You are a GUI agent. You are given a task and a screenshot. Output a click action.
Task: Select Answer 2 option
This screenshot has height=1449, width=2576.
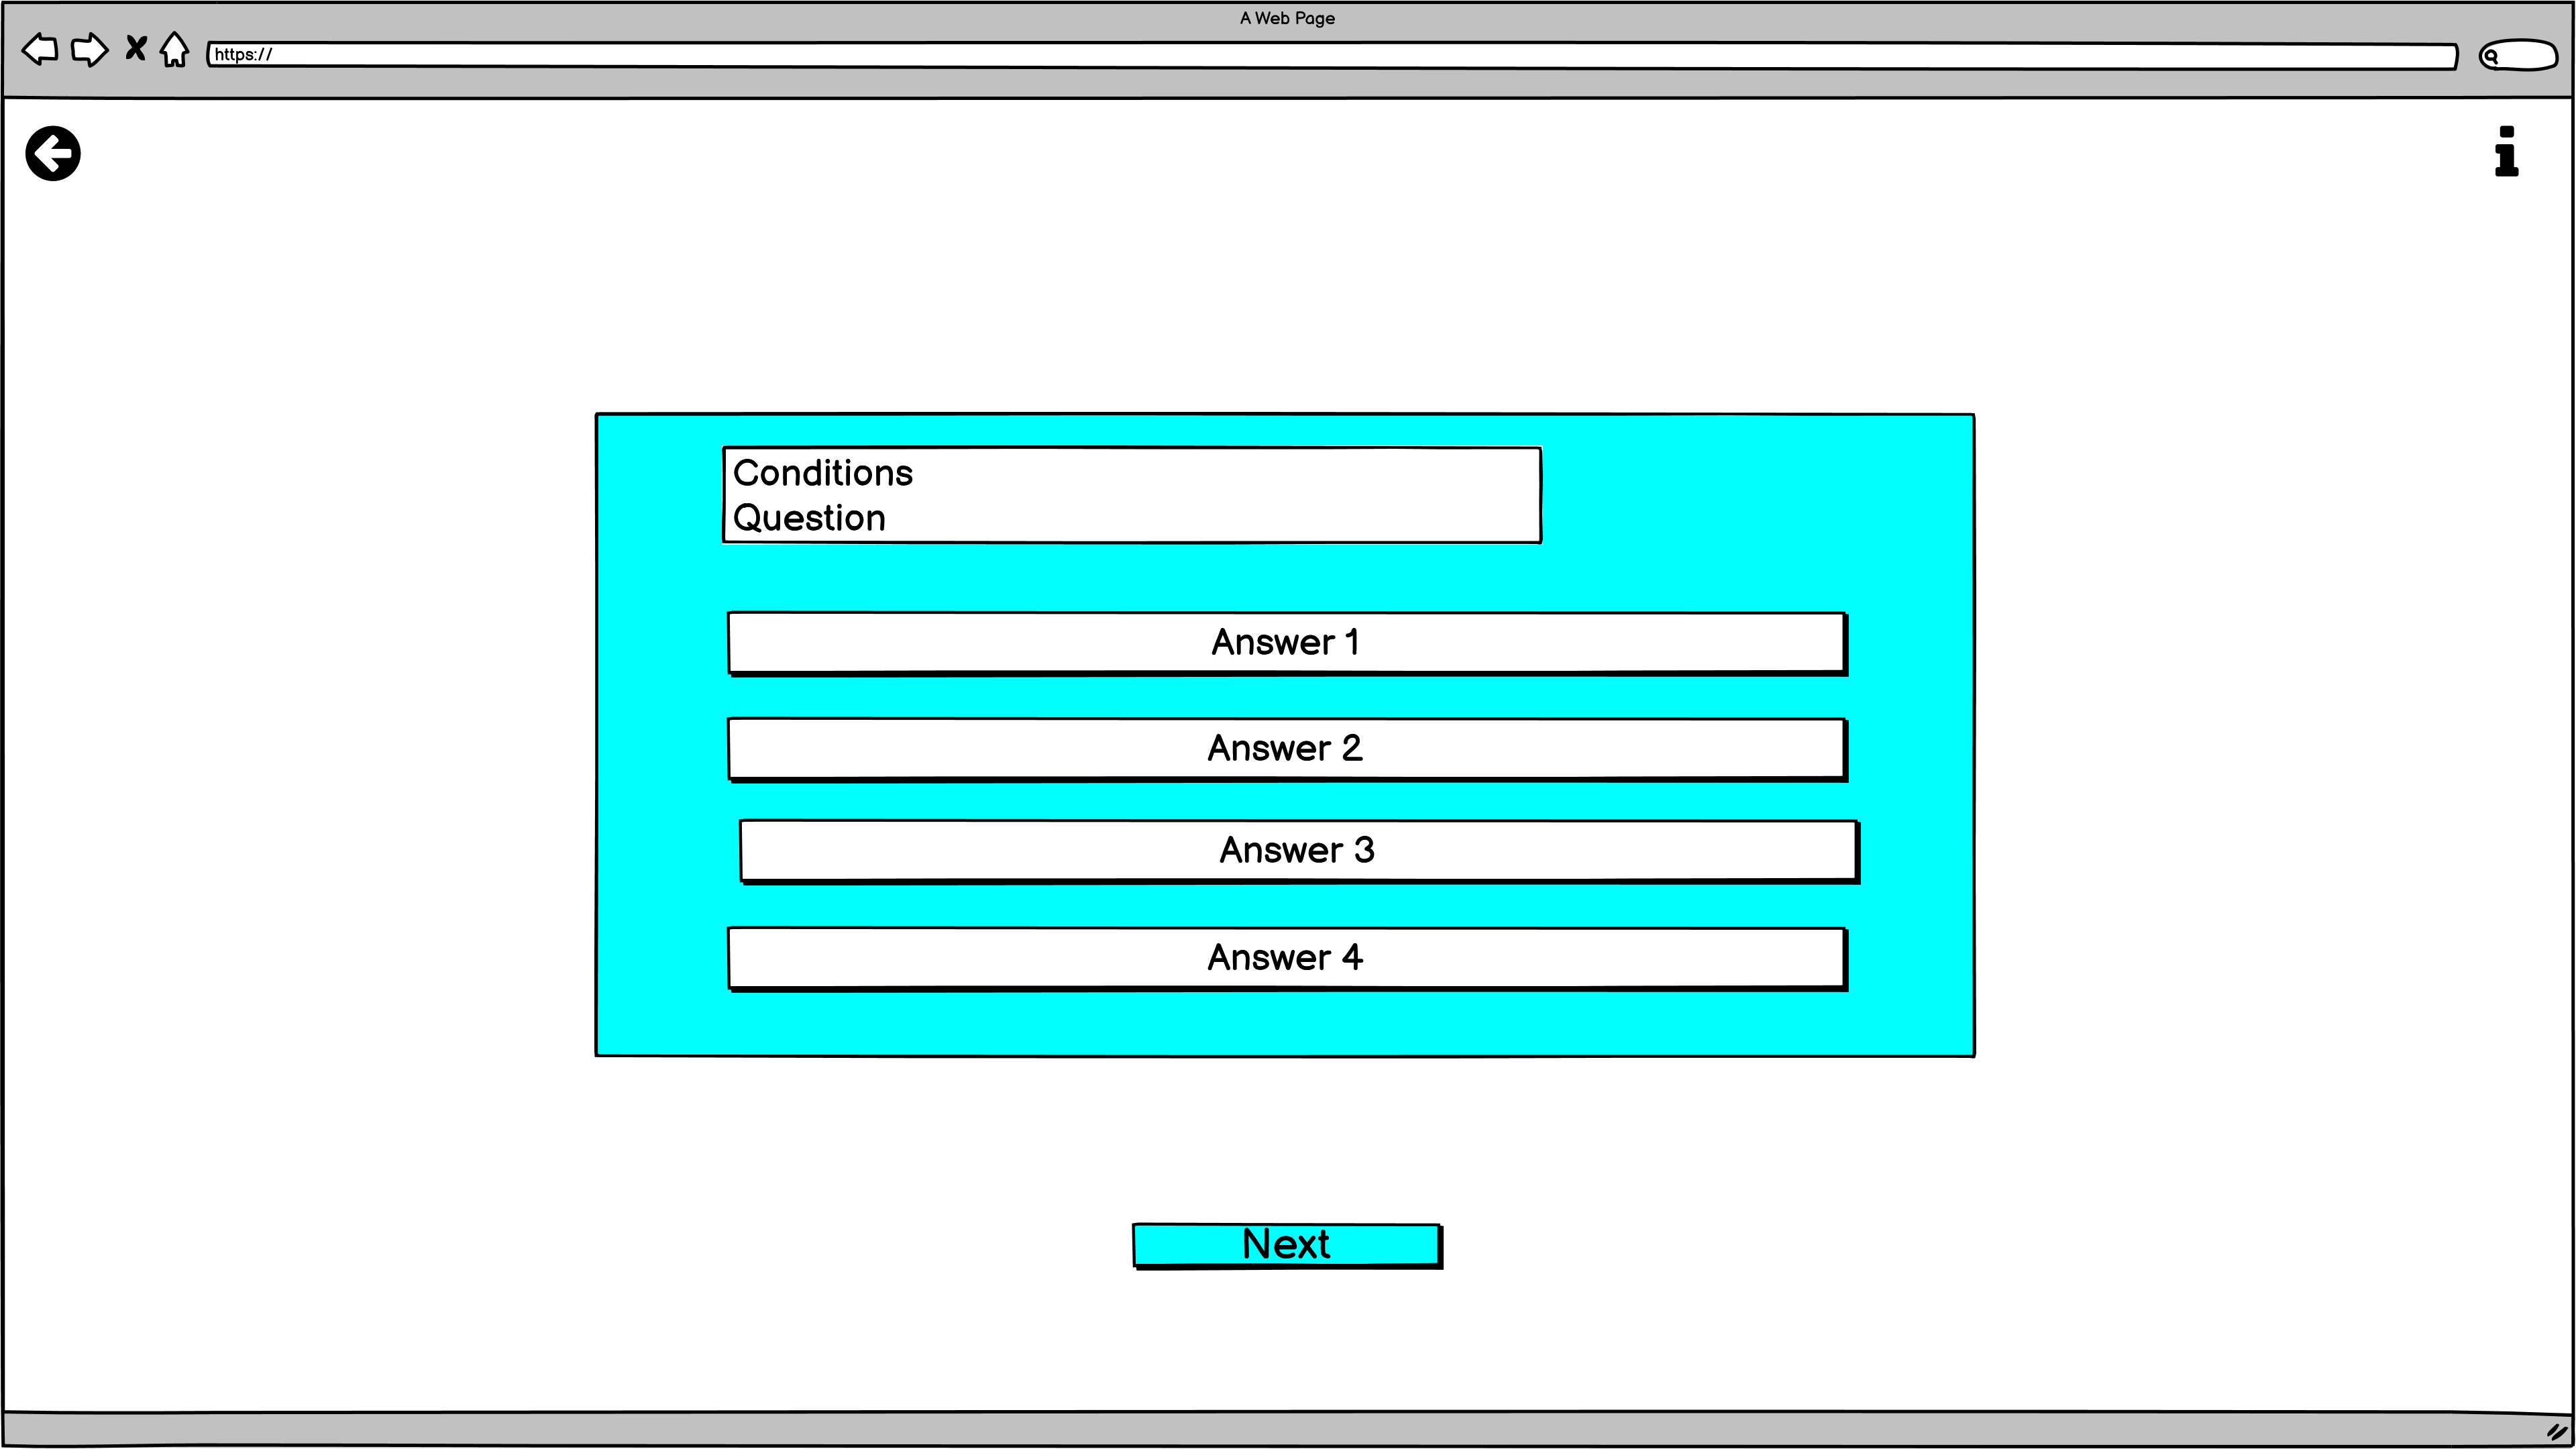(x=1285, y=747)
